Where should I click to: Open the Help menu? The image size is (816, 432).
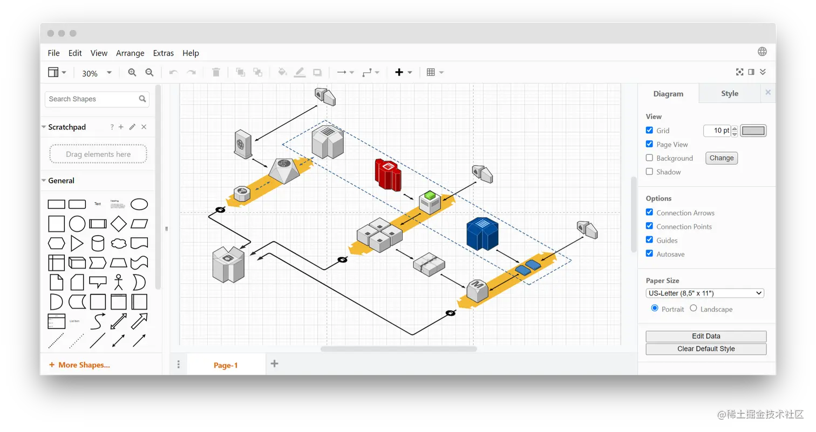[x=191, y=53]
